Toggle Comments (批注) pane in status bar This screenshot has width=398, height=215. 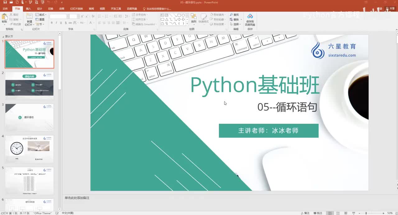[x=318, y=213]
